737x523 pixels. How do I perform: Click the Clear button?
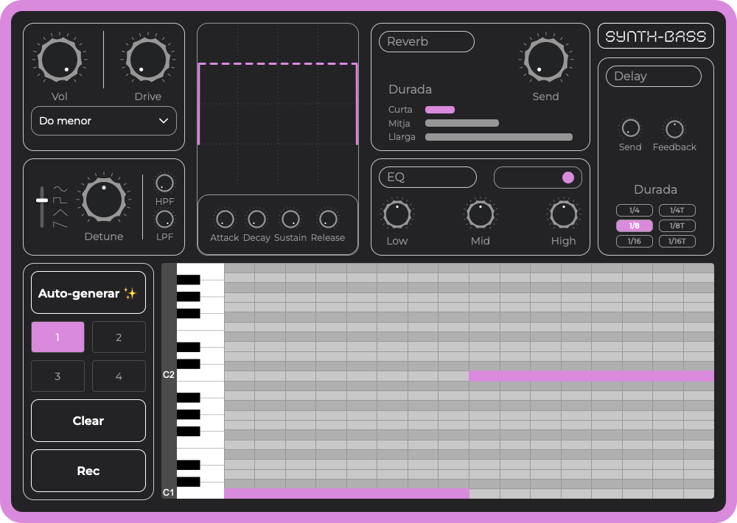pyautogui.click(x=88, y=421)
